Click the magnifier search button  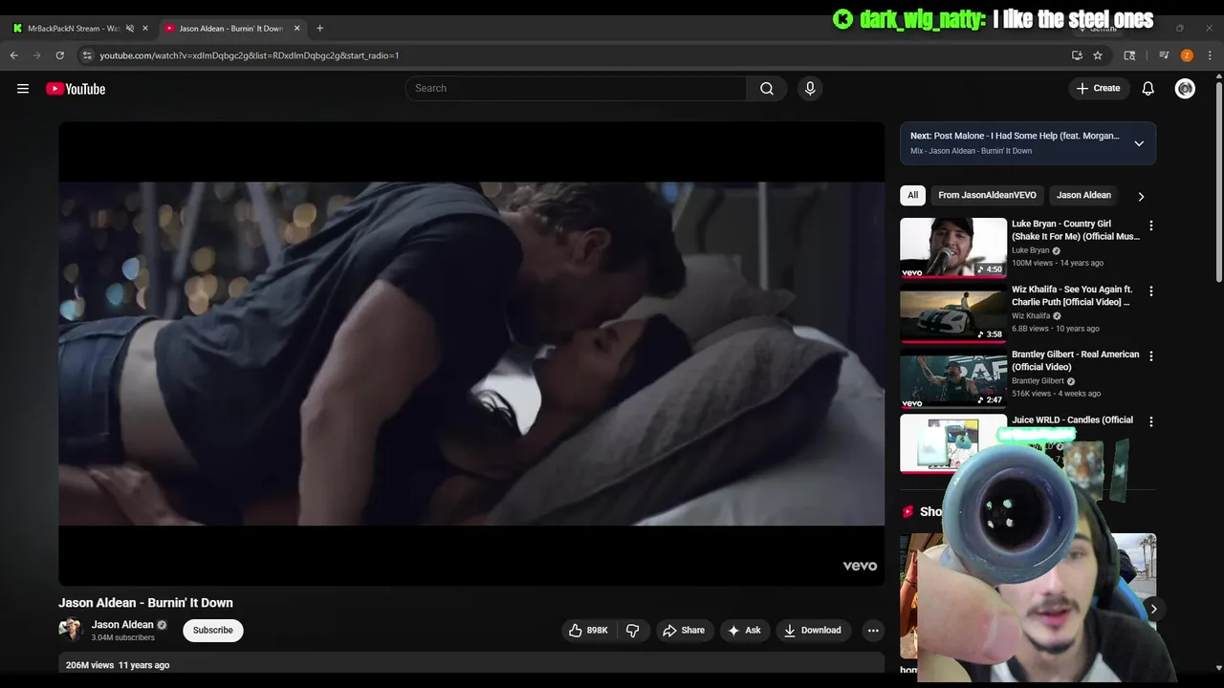(767, 88)
